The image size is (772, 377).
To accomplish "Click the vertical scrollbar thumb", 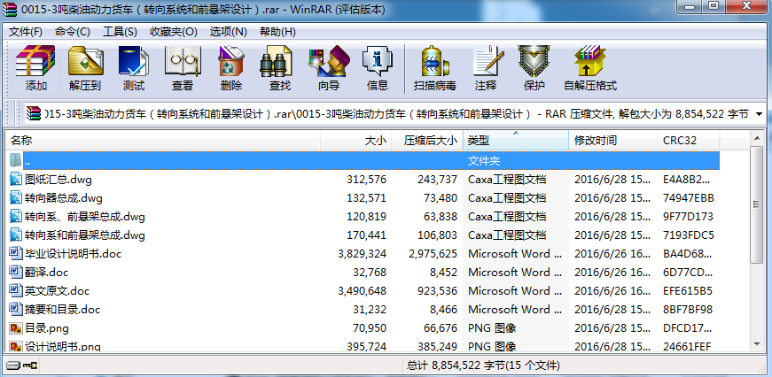I will pyautogui.click(x=757, y=205).
